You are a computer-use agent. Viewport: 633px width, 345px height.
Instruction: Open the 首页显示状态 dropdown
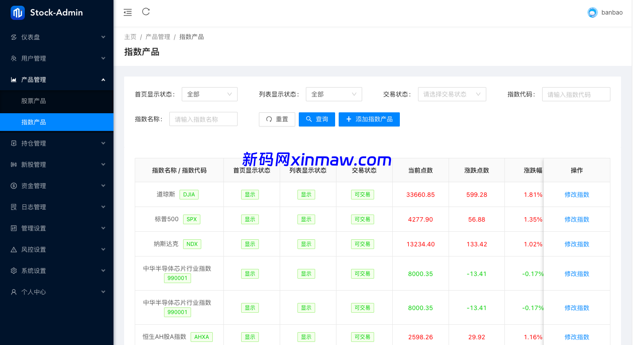209,94
